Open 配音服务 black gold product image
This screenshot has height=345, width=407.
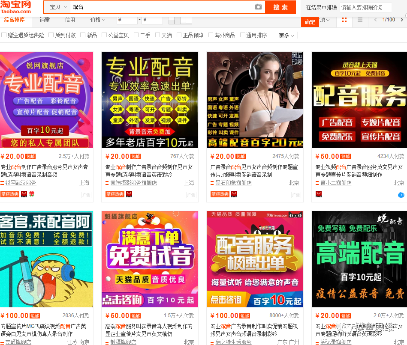coord(359,100)
